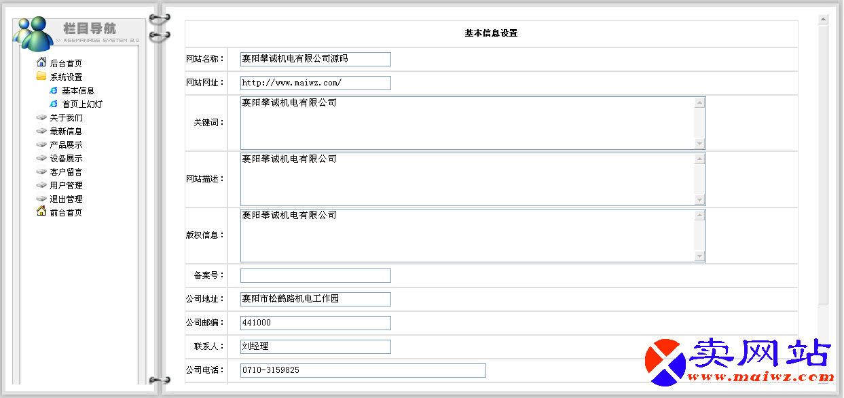Click the 网站名称 text field

(x=316, y=59)
